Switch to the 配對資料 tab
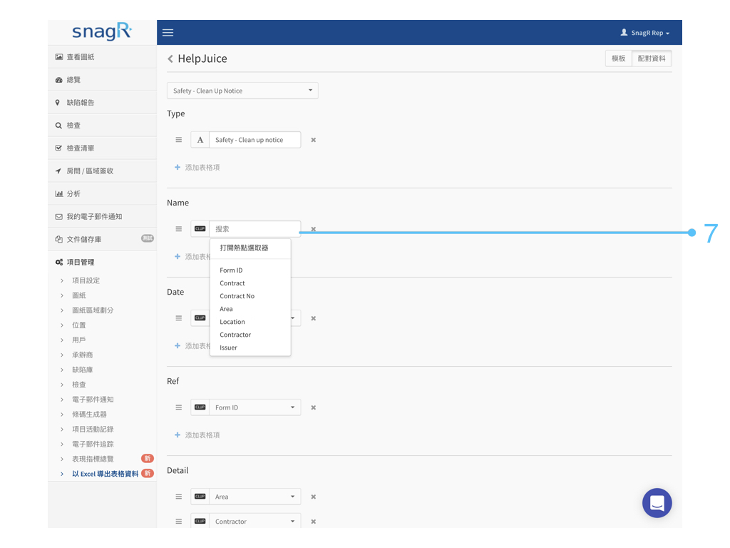This screenshot has height=548, width=730. (x=652, y=59)
